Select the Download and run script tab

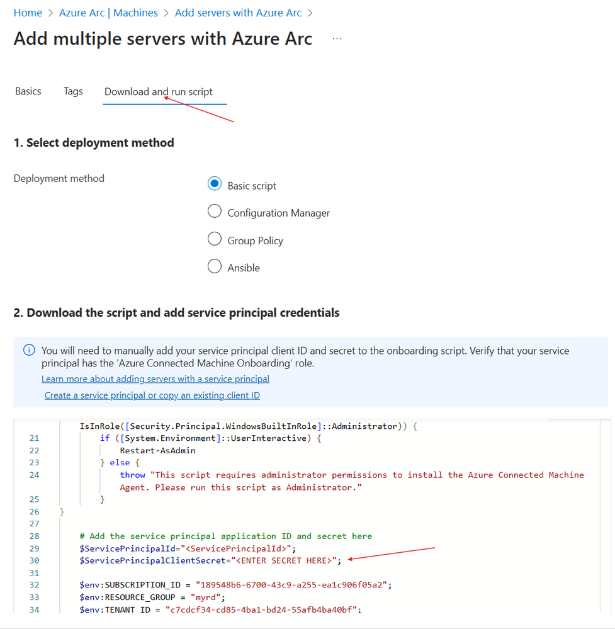tap(159, 92)
